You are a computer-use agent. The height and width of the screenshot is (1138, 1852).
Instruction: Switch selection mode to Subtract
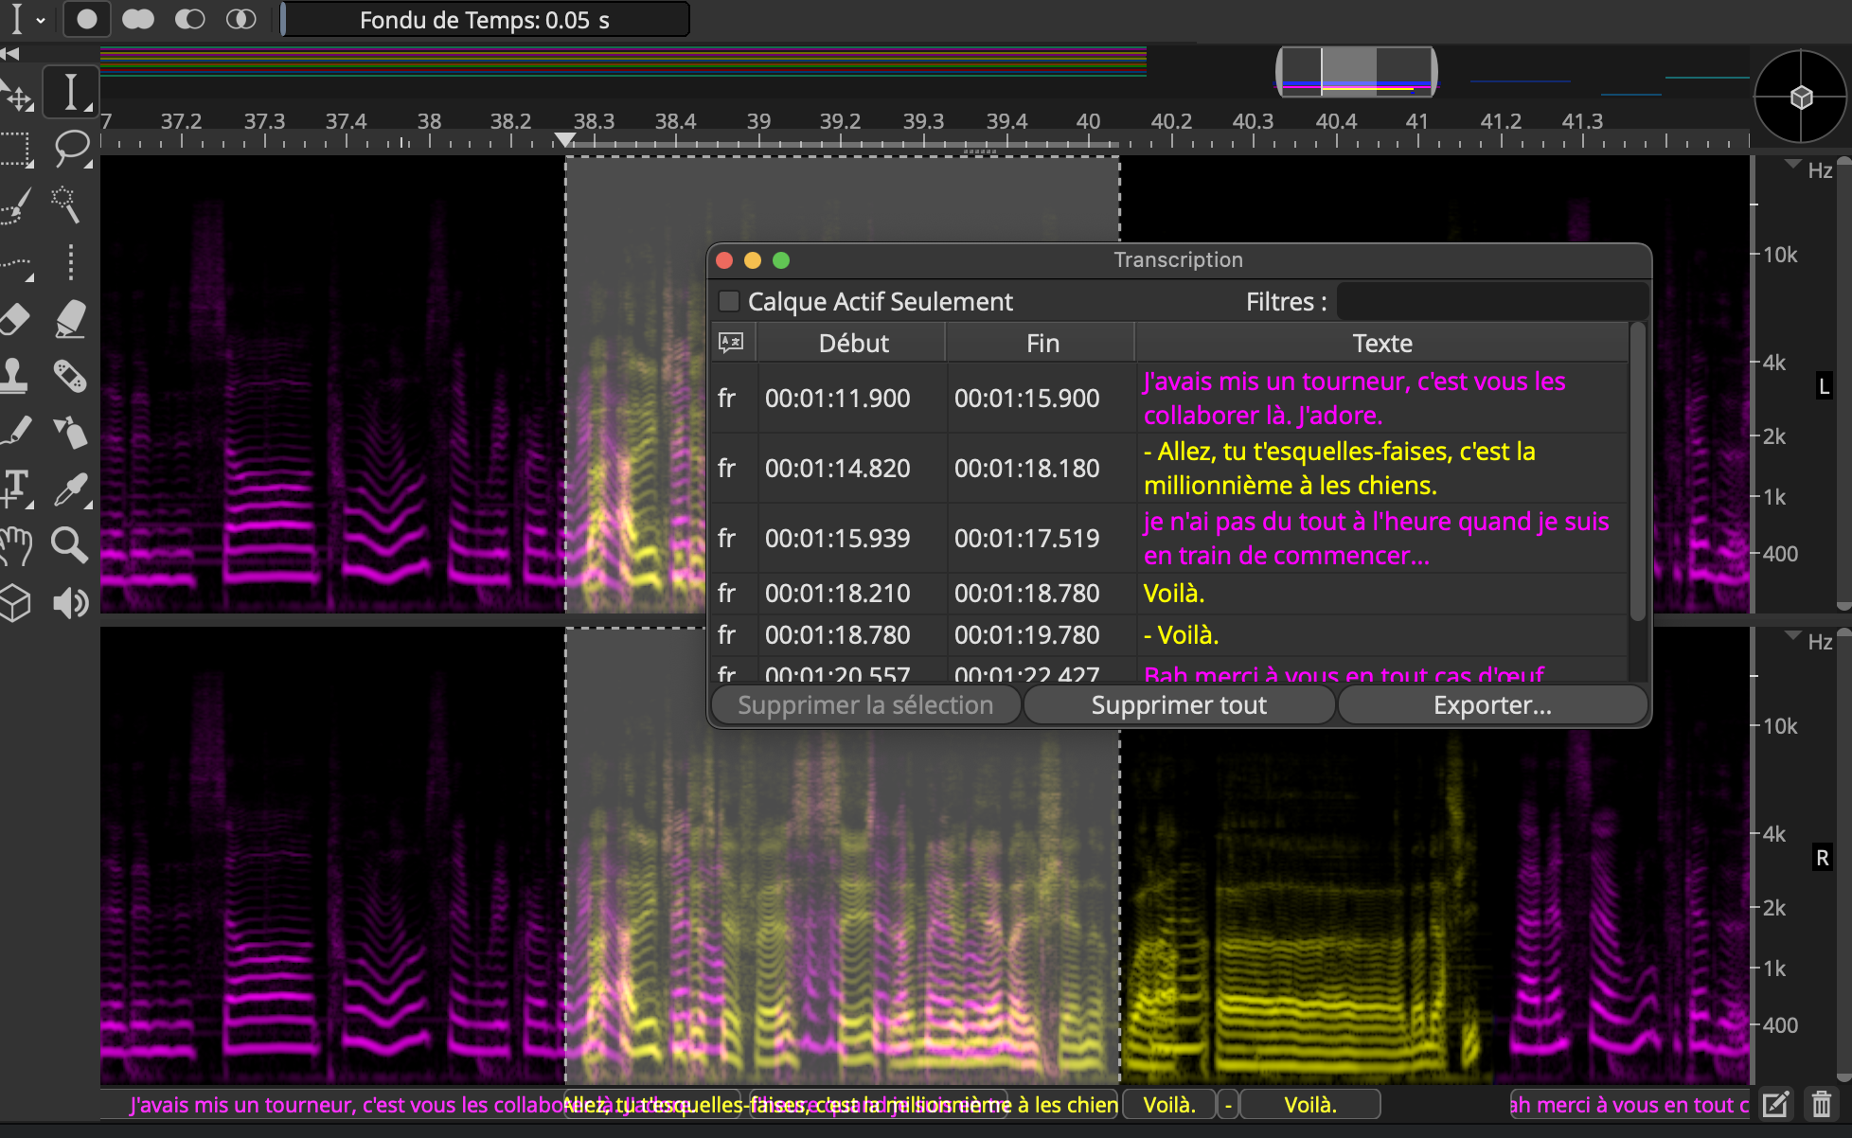point(189,19)
